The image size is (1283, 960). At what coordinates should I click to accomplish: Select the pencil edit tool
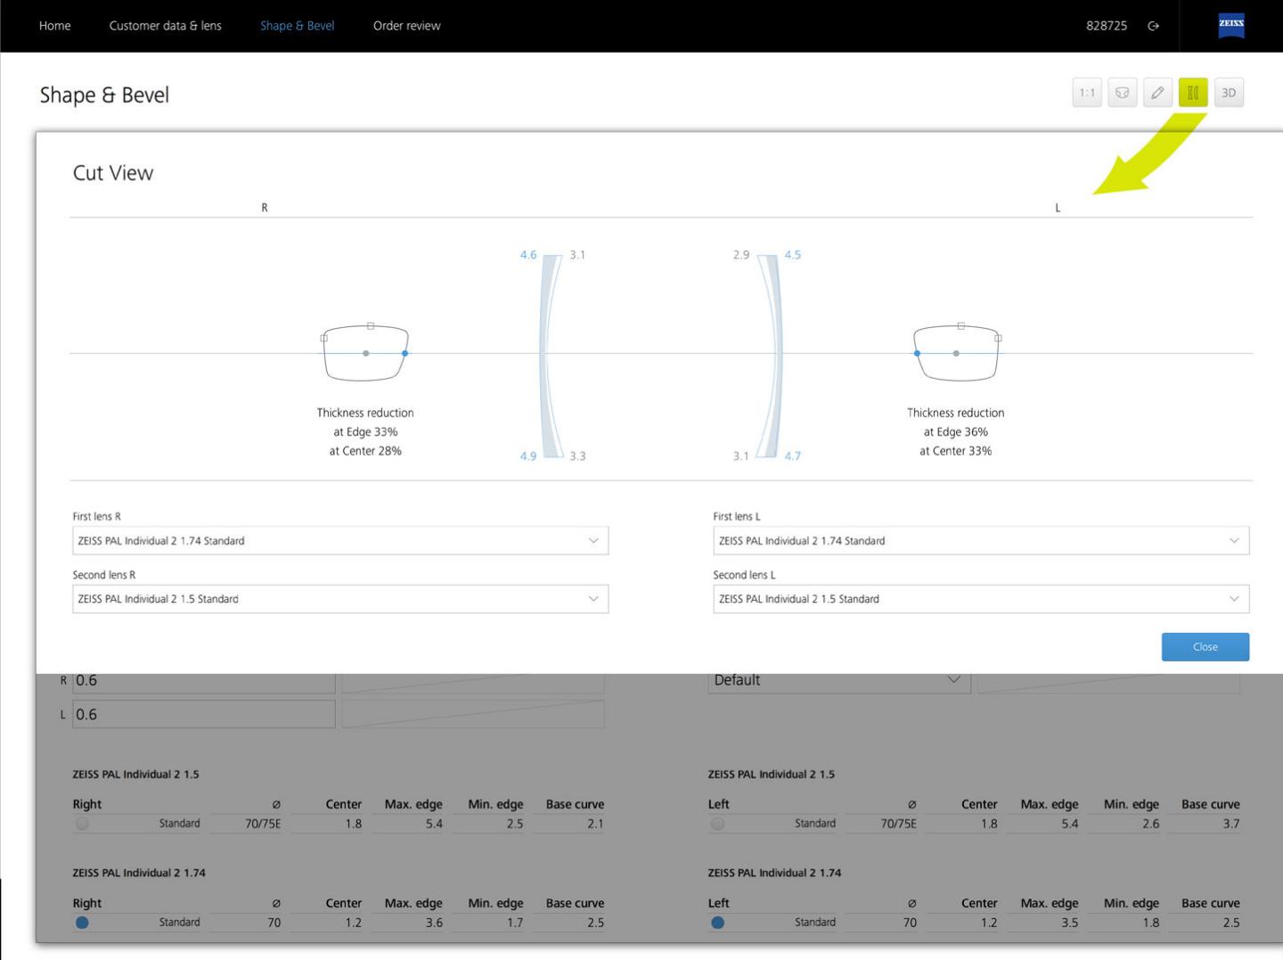pos(1157,92)
